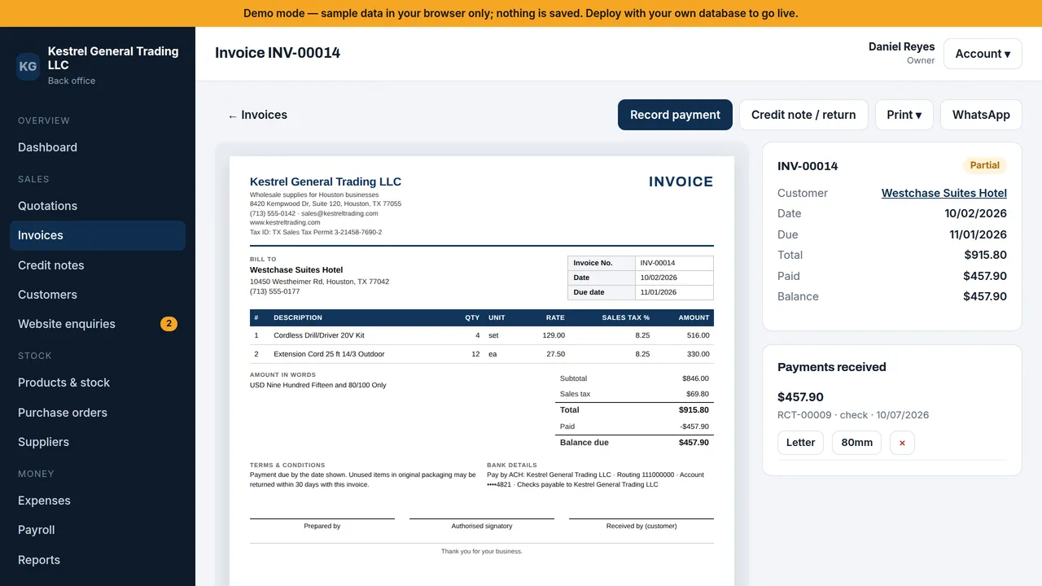This screenshot has width=1042, height=586.
Task: Open Website enquiries section
Action: click(x=98, y=324)
